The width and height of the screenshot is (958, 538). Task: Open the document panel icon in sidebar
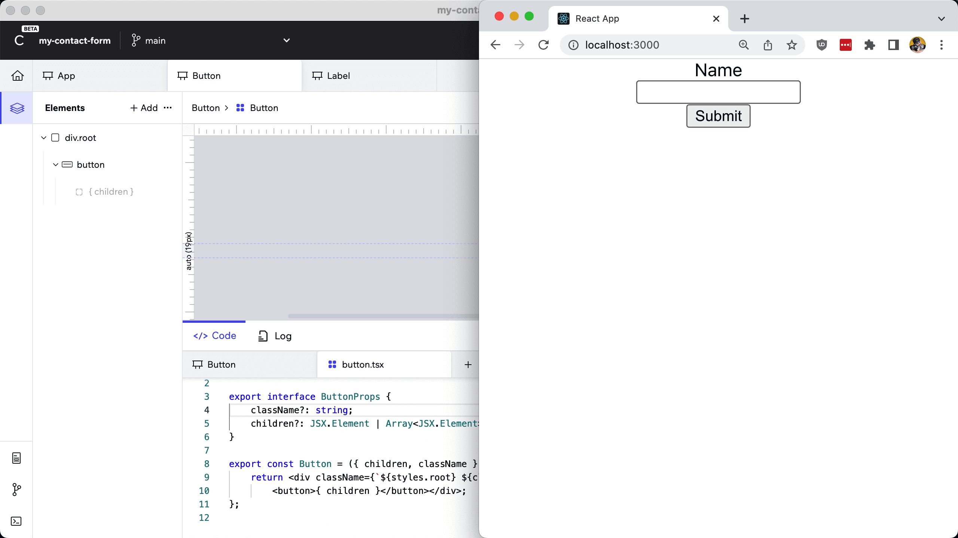[x=16, y=458]
